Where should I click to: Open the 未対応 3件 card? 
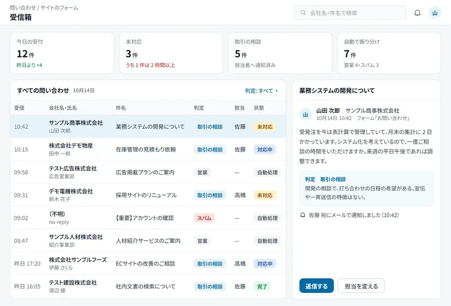pyautogui.click(x=171, y=53)
